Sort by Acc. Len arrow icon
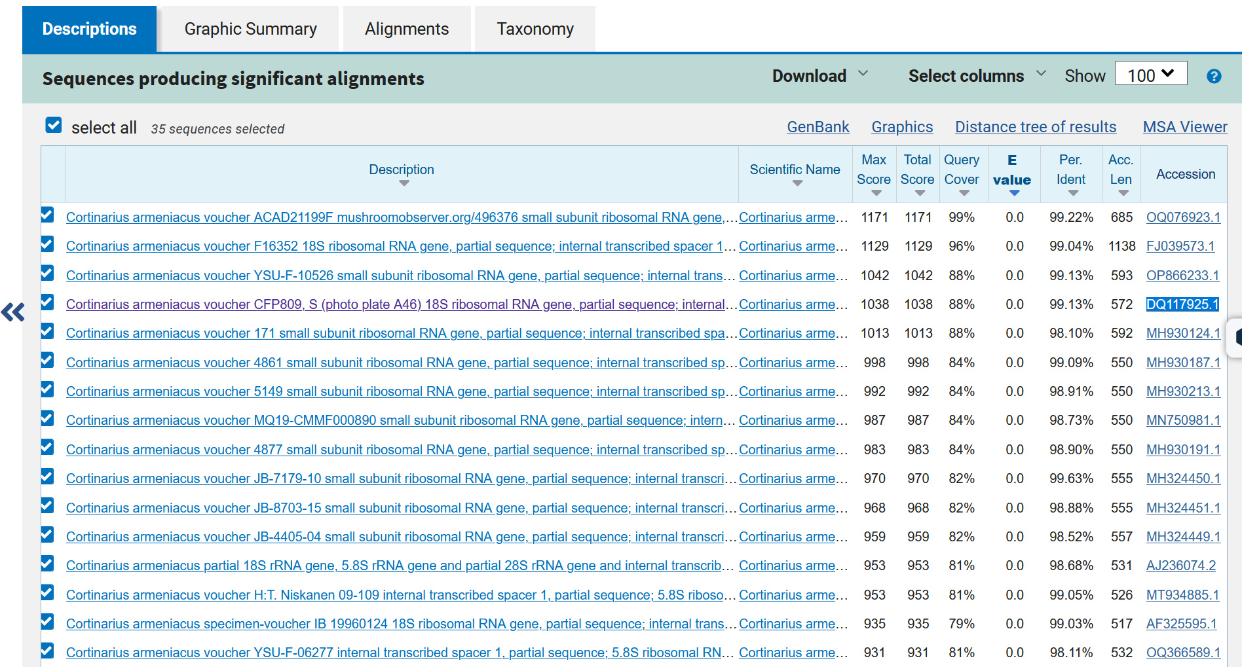 [1123, 193]
